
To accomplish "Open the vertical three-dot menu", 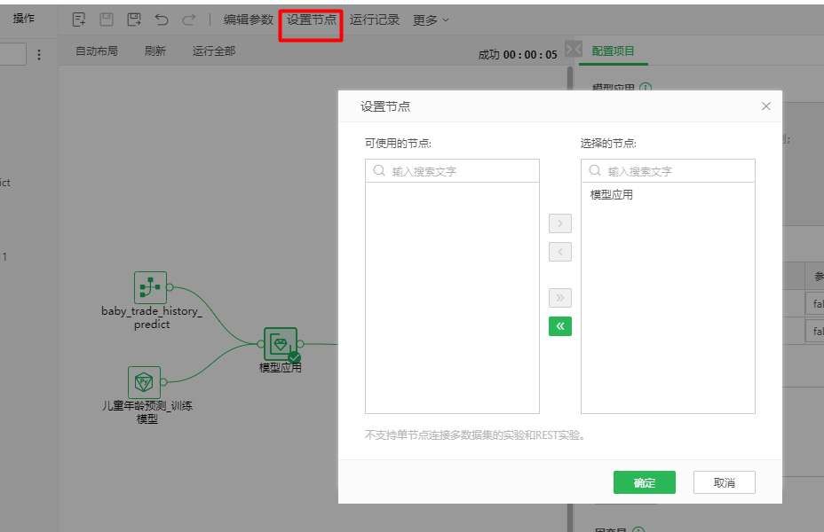I will click(x=39, y=55).
